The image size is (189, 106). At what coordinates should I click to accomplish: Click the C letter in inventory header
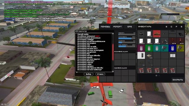pos(171,27)
